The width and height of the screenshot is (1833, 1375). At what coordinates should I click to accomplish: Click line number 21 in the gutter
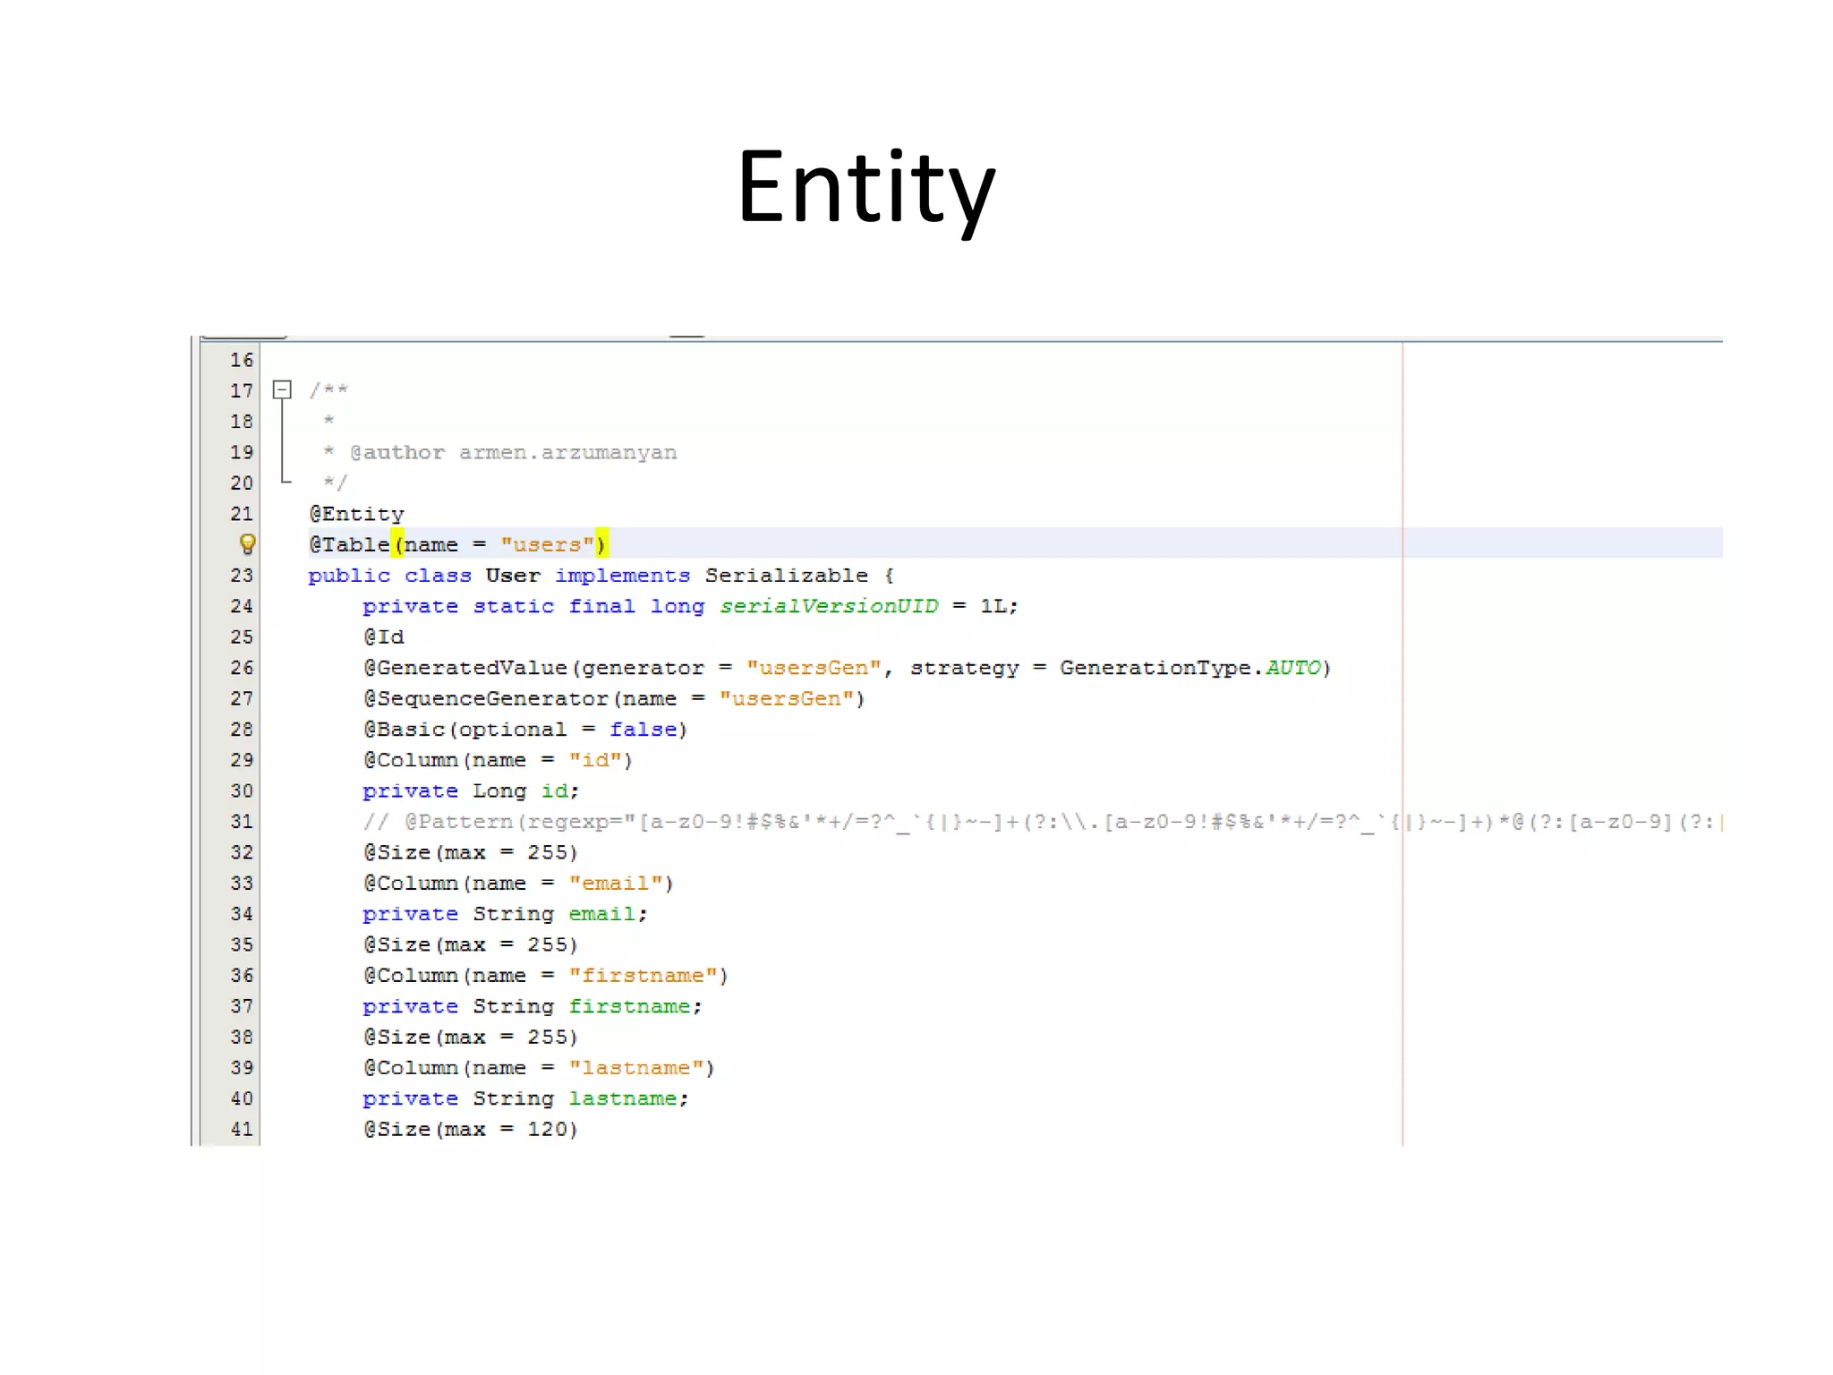pyautogui.click(x=242, y=514)
